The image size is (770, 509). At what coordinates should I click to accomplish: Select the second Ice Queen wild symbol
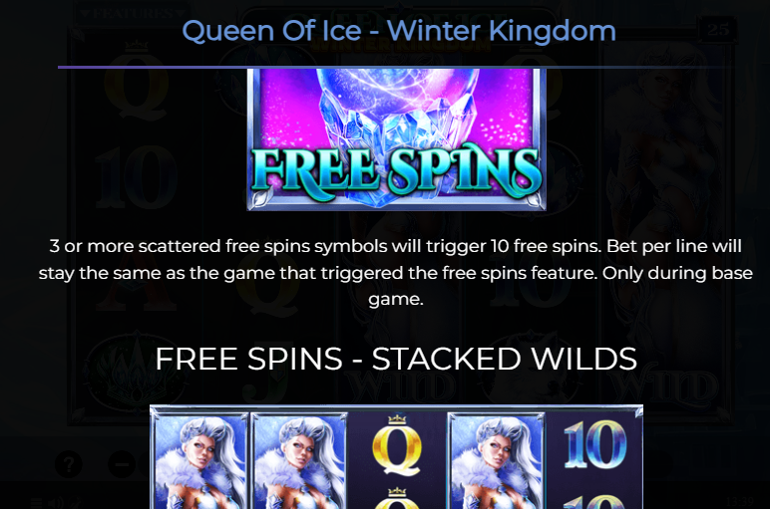[x=299, y=461]
